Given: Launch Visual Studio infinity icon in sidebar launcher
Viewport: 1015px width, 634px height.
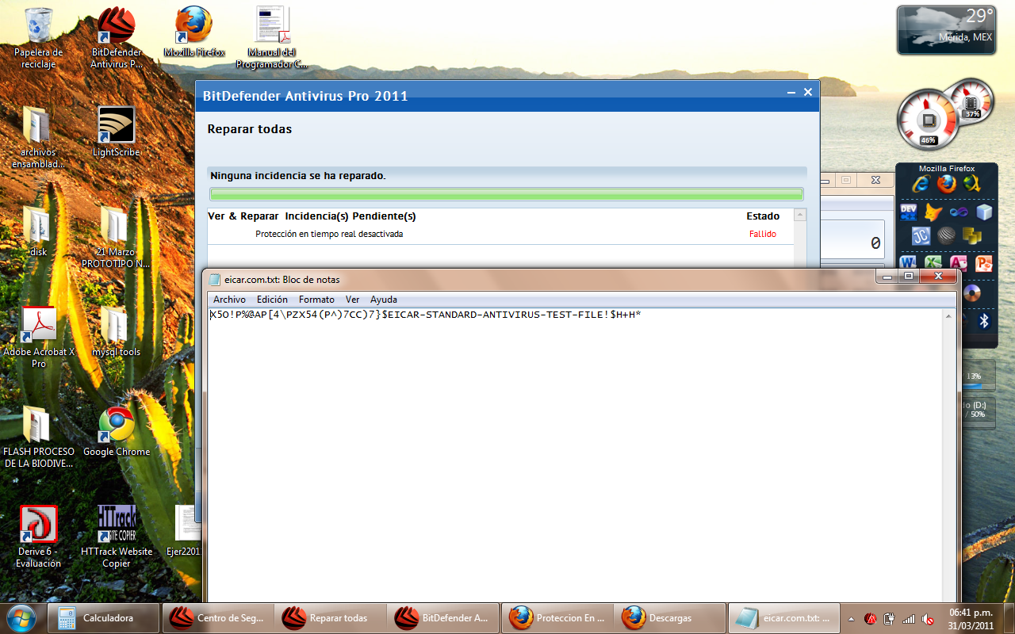Looking at the screenshot, I should coord(959,212).
